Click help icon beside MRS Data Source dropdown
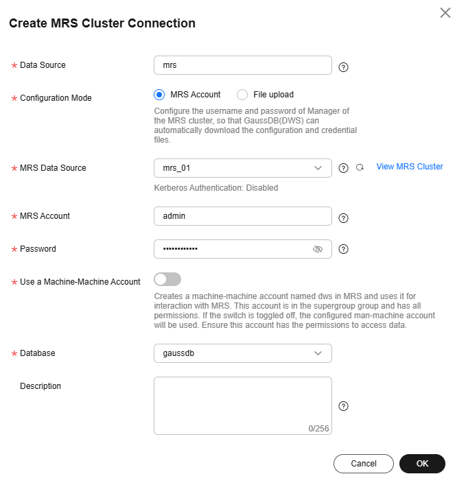The height and width of the screenshot is (485, 455). (x=343, y=168)
